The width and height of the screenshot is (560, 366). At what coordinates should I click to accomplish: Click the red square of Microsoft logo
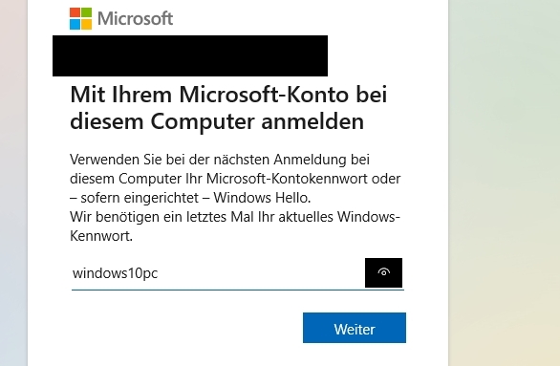(75, 12)
